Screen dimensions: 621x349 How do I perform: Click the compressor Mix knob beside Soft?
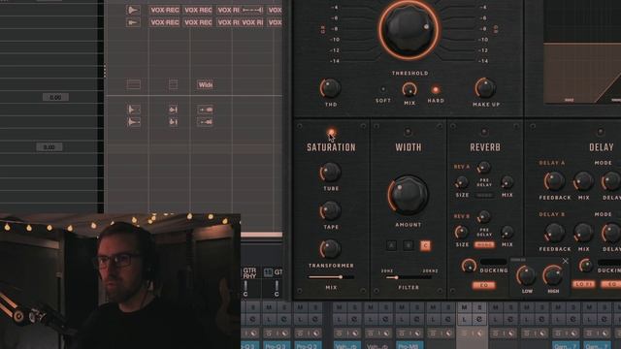pos(409,89)
